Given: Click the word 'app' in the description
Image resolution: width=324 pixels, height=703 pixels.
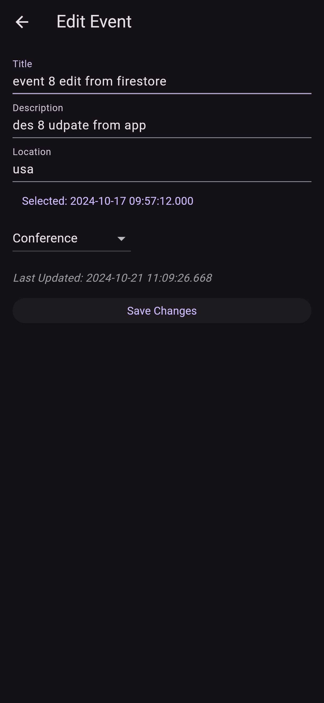Looking at the screenshot, I should click(135, 125).
